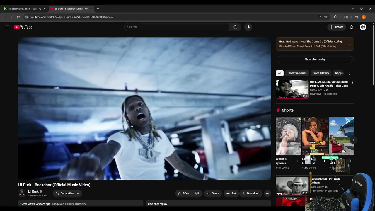The width and height of the screenshot is (375, 211).
Task: Open the Lil Durk channel name link
Action: (33, 192)
